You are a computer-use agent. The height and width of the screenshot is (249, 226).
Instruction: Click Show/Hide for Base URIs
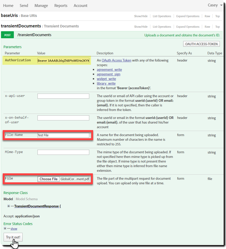(x=141, y=16)
